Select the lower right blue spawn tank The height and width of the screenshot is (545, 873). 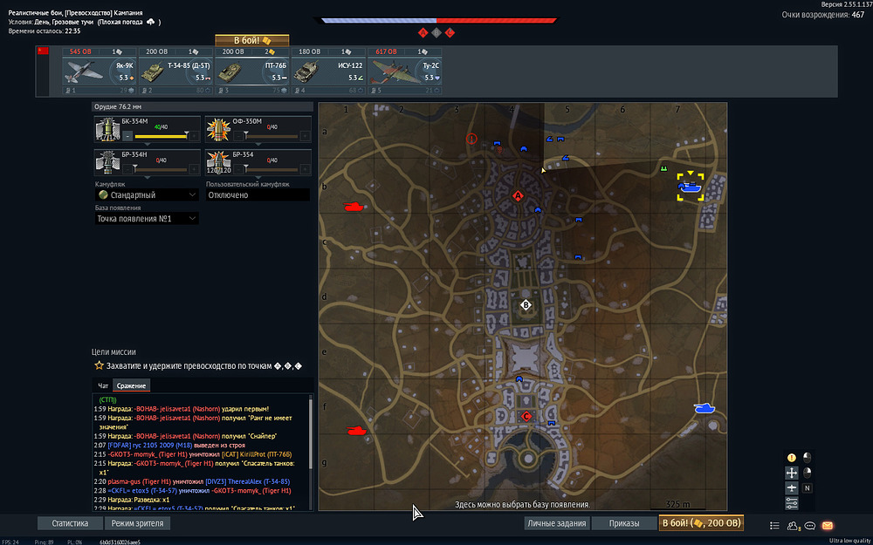click(x=705, y=409)
